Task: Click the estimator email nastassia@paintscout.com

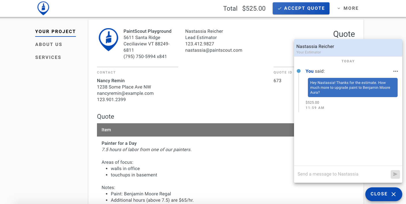Action: [214, 50]
